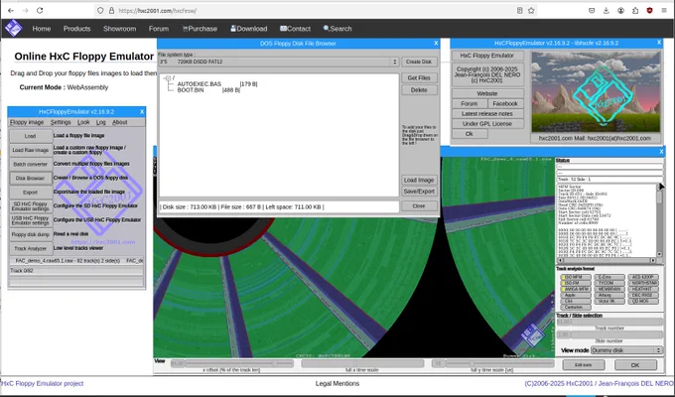675x397 pixels.
Task: Click Get Files in disk browser
Action: [x=419, y=78]
